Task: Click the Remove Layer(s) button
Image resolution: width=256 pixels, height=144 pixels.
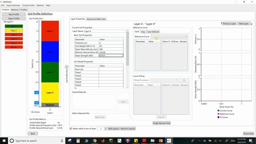Action: [x=128, y=129]
